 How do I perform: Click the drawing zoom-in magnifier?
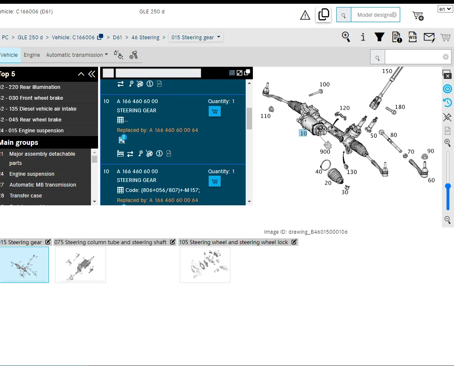click(x=447, y=142)
